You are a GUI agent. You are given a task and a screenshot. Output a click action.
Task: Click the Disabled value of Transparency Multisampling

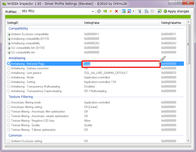tap(89, 86)
